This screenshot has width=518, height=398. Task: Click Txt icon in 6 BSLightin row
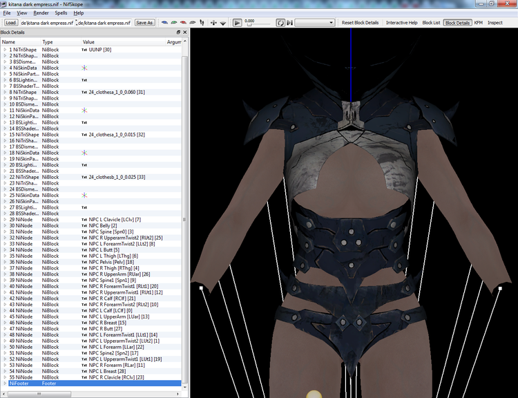pos(84,80)
